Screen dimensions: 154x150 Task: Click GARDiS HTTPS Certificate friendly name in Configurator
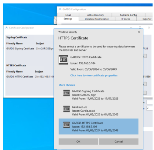coord(20,77)
